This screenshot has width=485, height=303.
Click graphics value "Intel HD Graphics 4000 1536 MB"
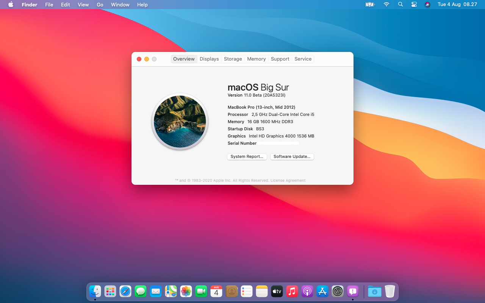(x=282, y=136)
